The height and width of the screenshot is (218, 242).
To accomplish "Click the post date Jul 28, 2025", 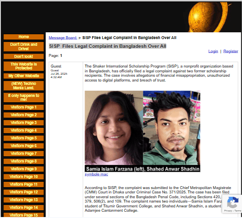I will 59,74.
